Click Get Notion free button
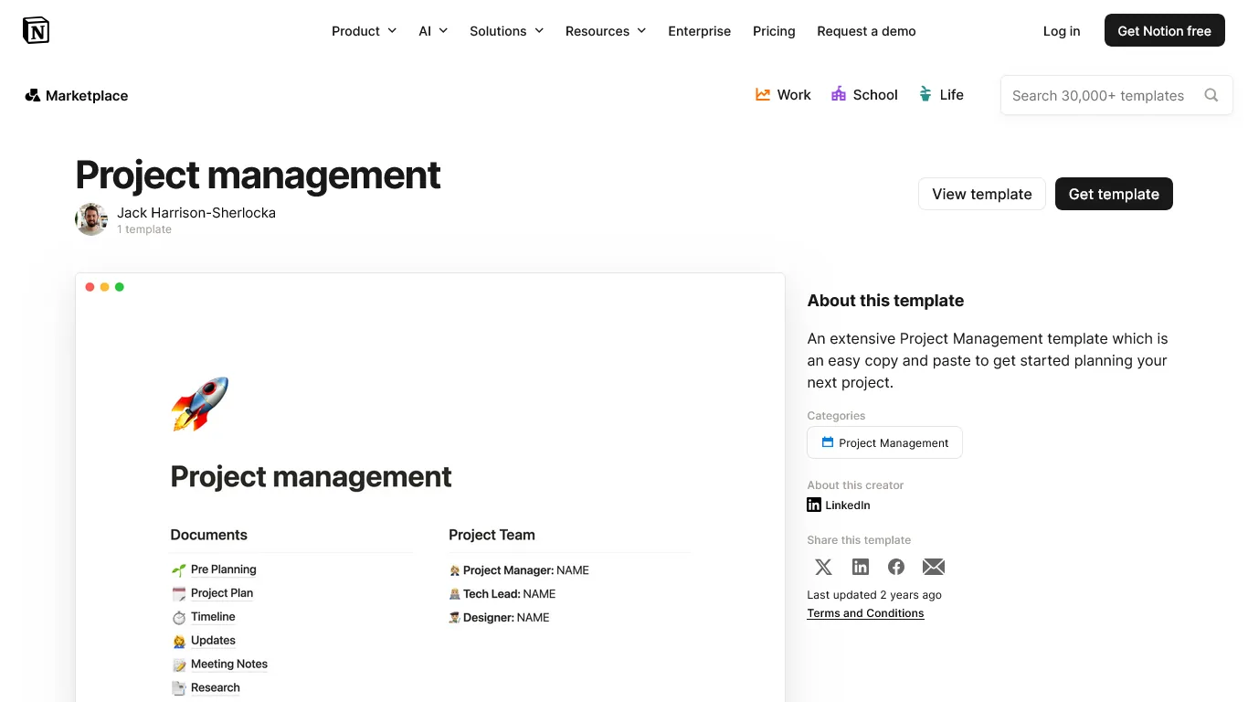Image resolution: width=1248 pixels, height=702 pixels. click(1164, 31)
